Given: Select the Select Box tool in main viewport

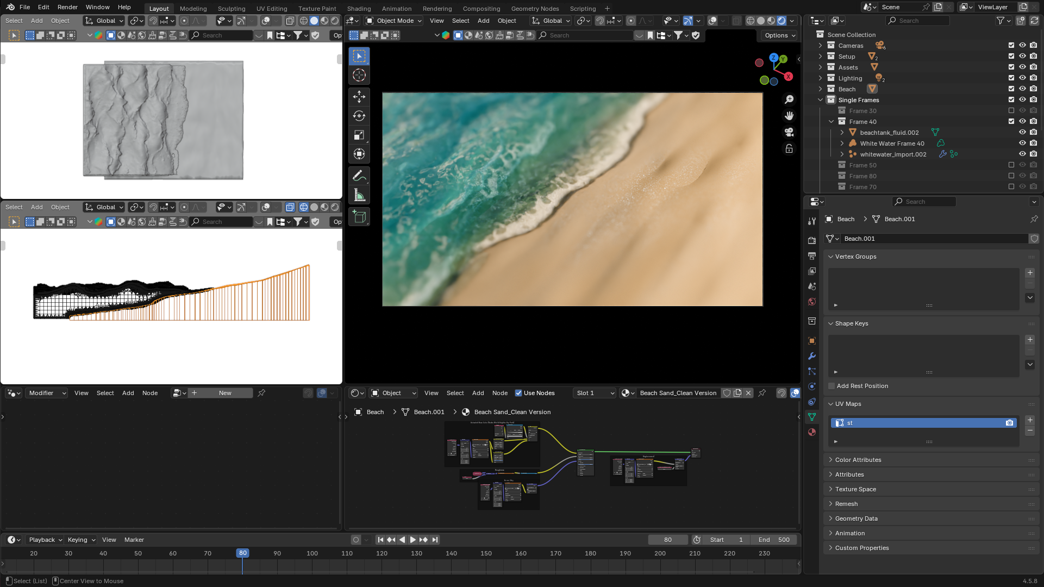Looking at the screenshot, I should (x=359, y=56).
